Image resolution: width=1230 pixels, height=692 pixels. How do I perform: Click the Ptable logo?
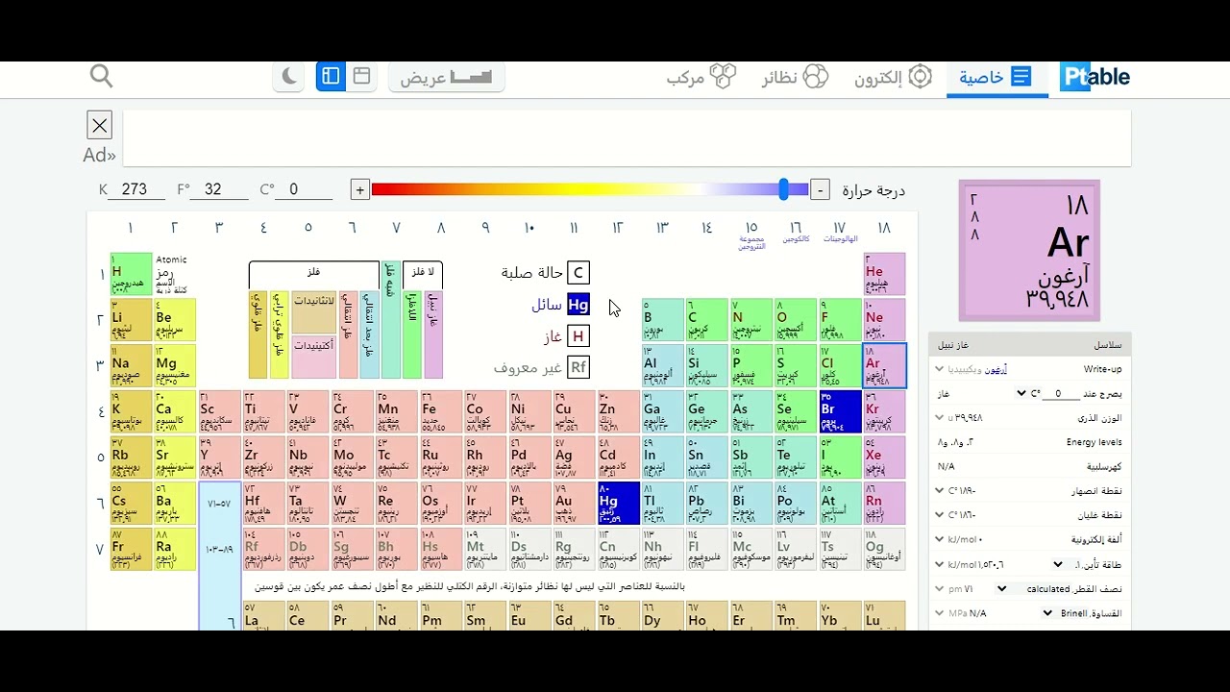pyautogui.click(x=1095, y=77)
